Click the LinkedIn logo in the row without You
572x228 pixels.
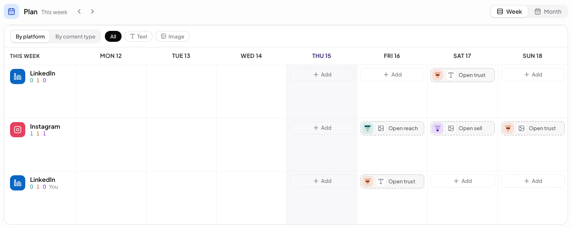(18, 76)
